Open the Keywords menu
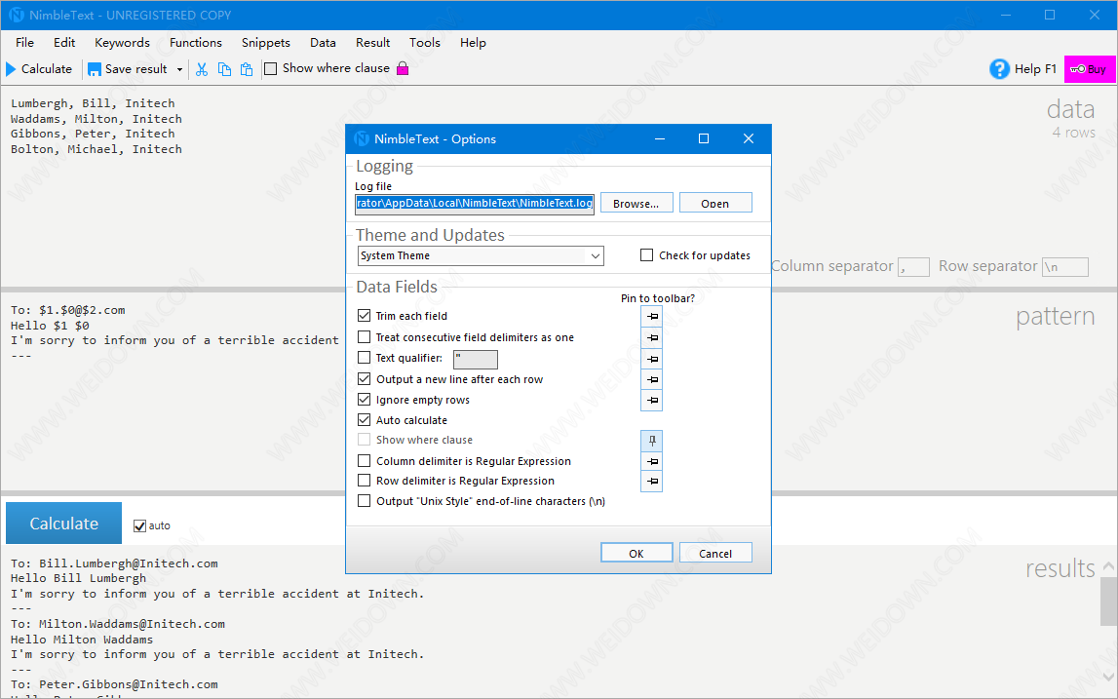Image resolution: width=1118 pixels, height=699 pixels. pyautogui.click(x=123, y=43)
